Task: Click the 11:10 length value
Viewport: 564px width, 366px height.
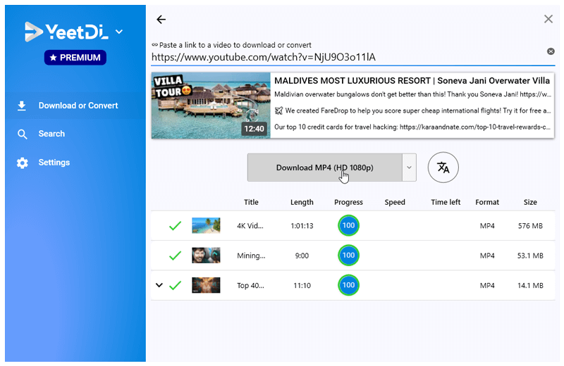Action: 302,286
